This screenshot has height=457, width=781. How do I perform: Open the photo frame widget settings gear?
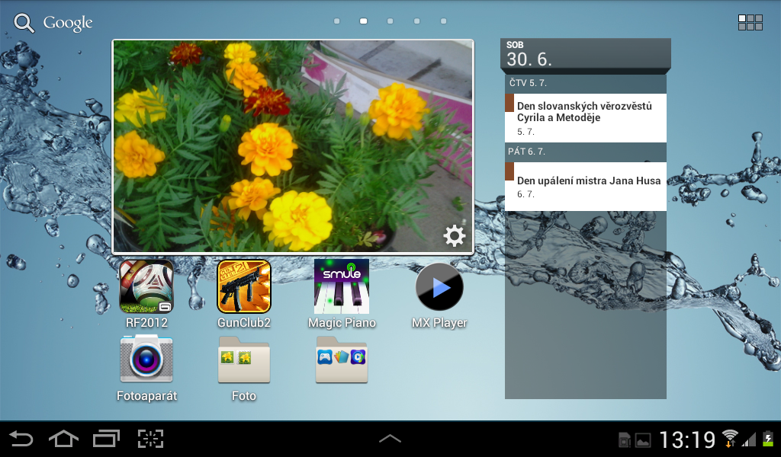click(454, 235)
